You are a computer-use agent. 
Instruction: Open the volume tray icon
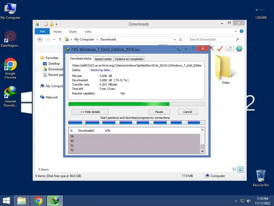pos(249,201)
